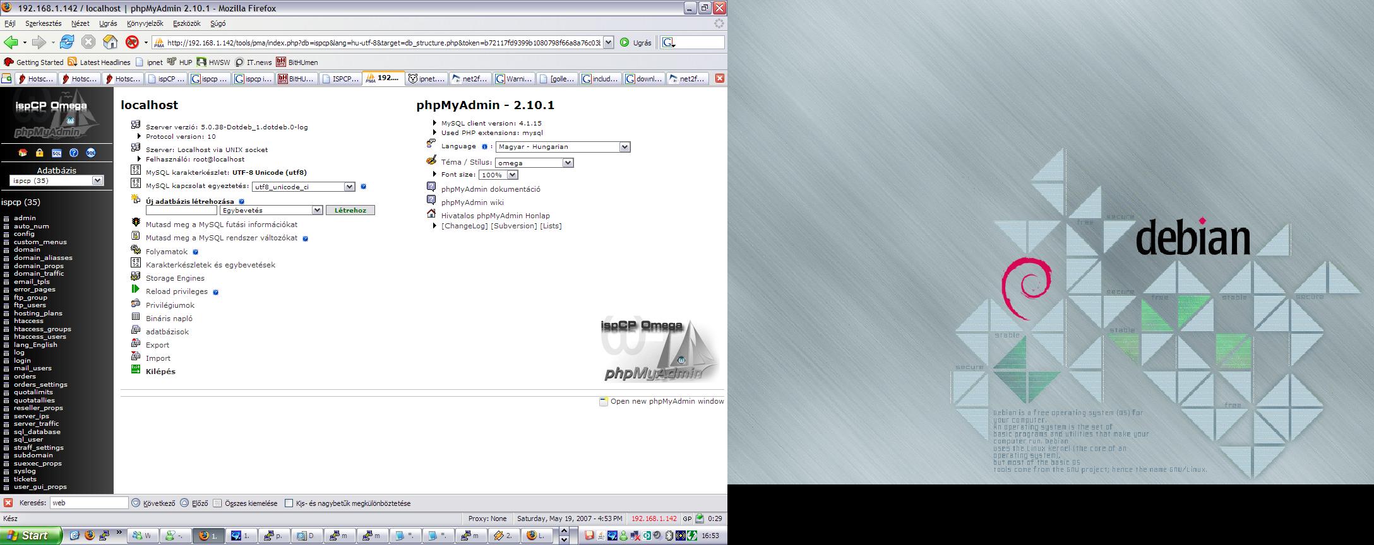Click the green back arrow button
Viewport: 1374px width, 545px height.
(11, 42)
